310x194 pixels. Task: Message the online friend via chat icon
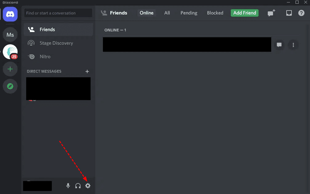279,45
